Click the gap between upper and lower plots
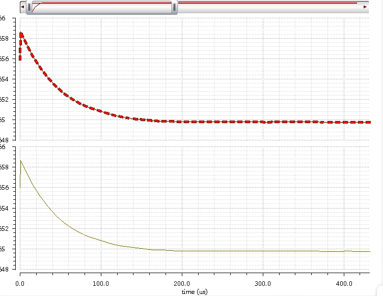Image resolution: width=383 pixels, height=296 pixels. (x=194, y=143)
